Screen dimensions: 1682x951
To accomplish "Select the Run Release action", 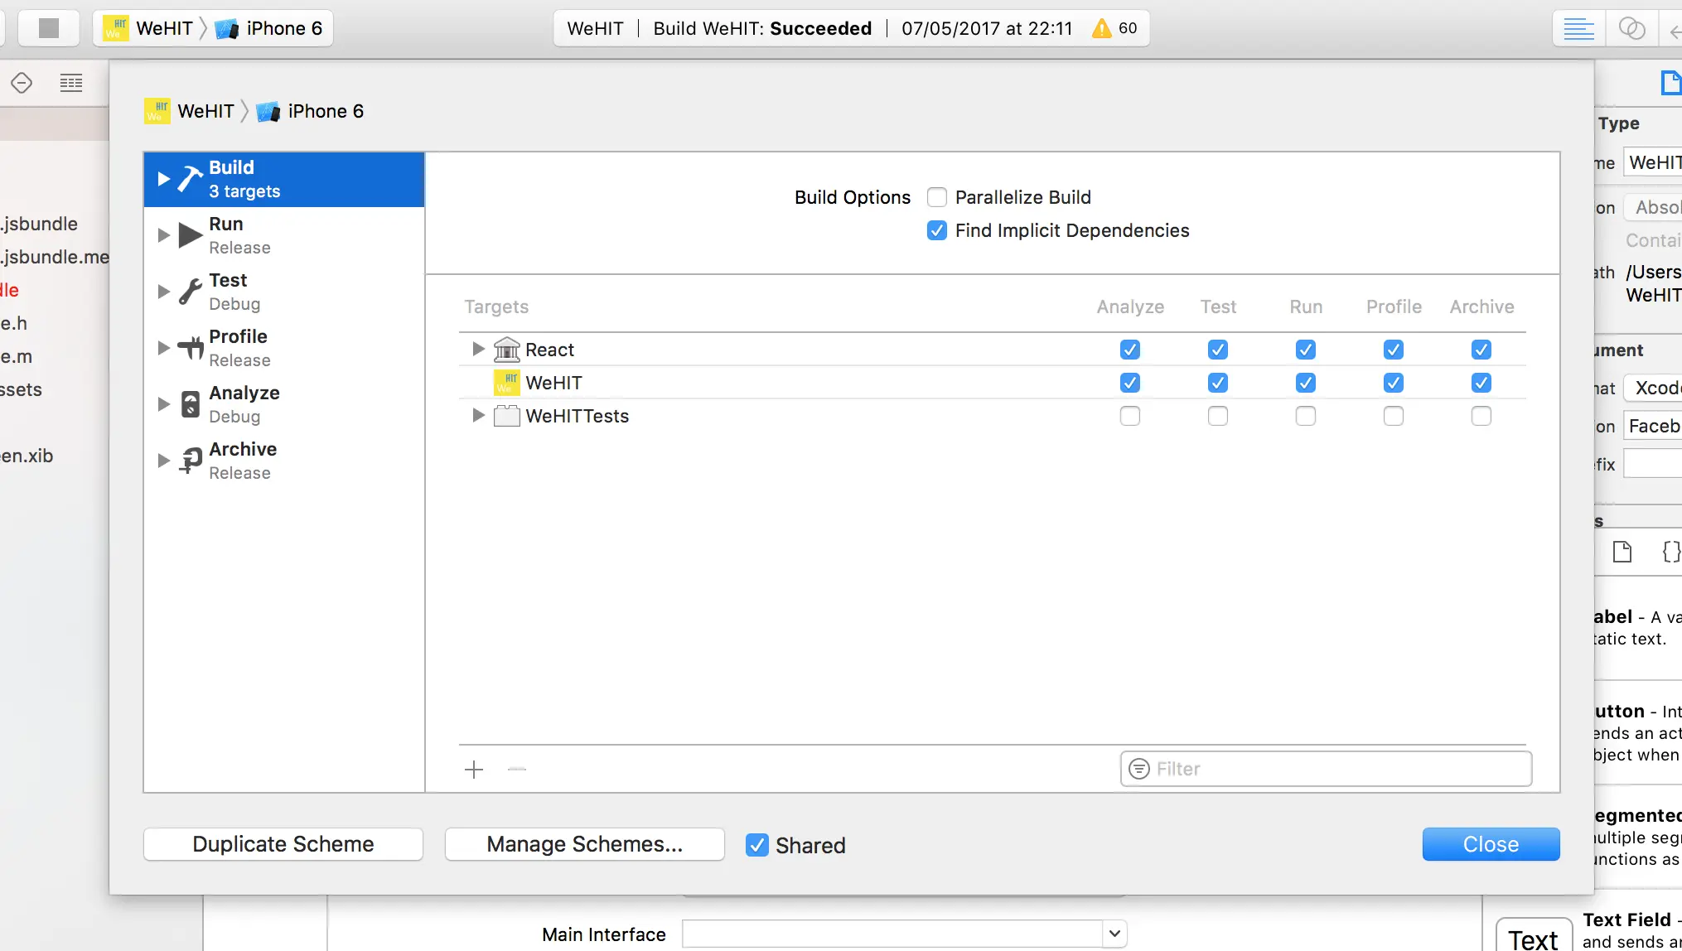I will coord(284,235).
